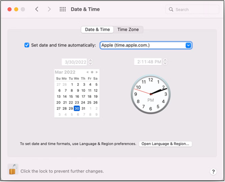Select March 6 in the calendar

59,90
